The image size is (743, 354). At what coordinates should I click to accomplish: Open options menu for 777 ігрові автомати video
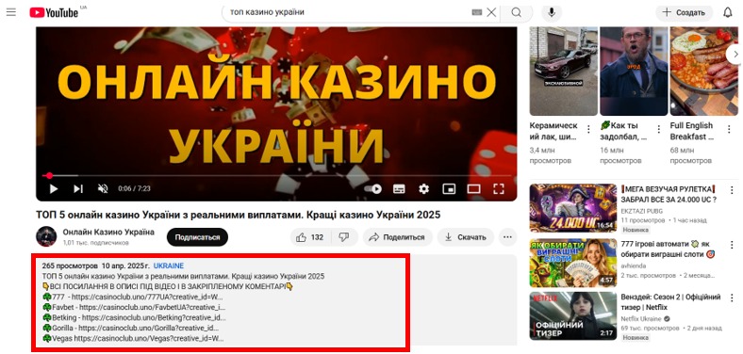(x=732, y=244)
